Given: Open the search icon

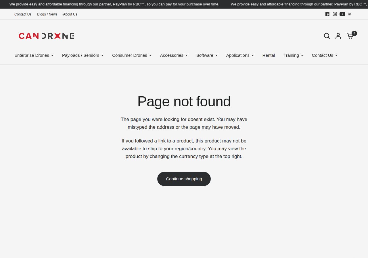Looking at the screenshot, I should click(327, 36).
